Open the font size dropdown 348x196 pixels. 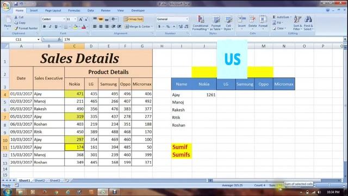[x=75, y=20]
